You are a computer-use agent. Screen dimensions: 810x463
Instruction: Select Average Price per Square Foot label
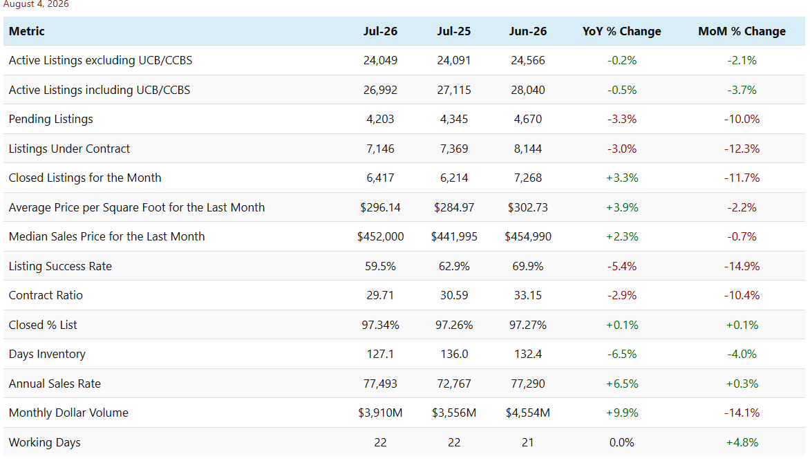[136, 207]
